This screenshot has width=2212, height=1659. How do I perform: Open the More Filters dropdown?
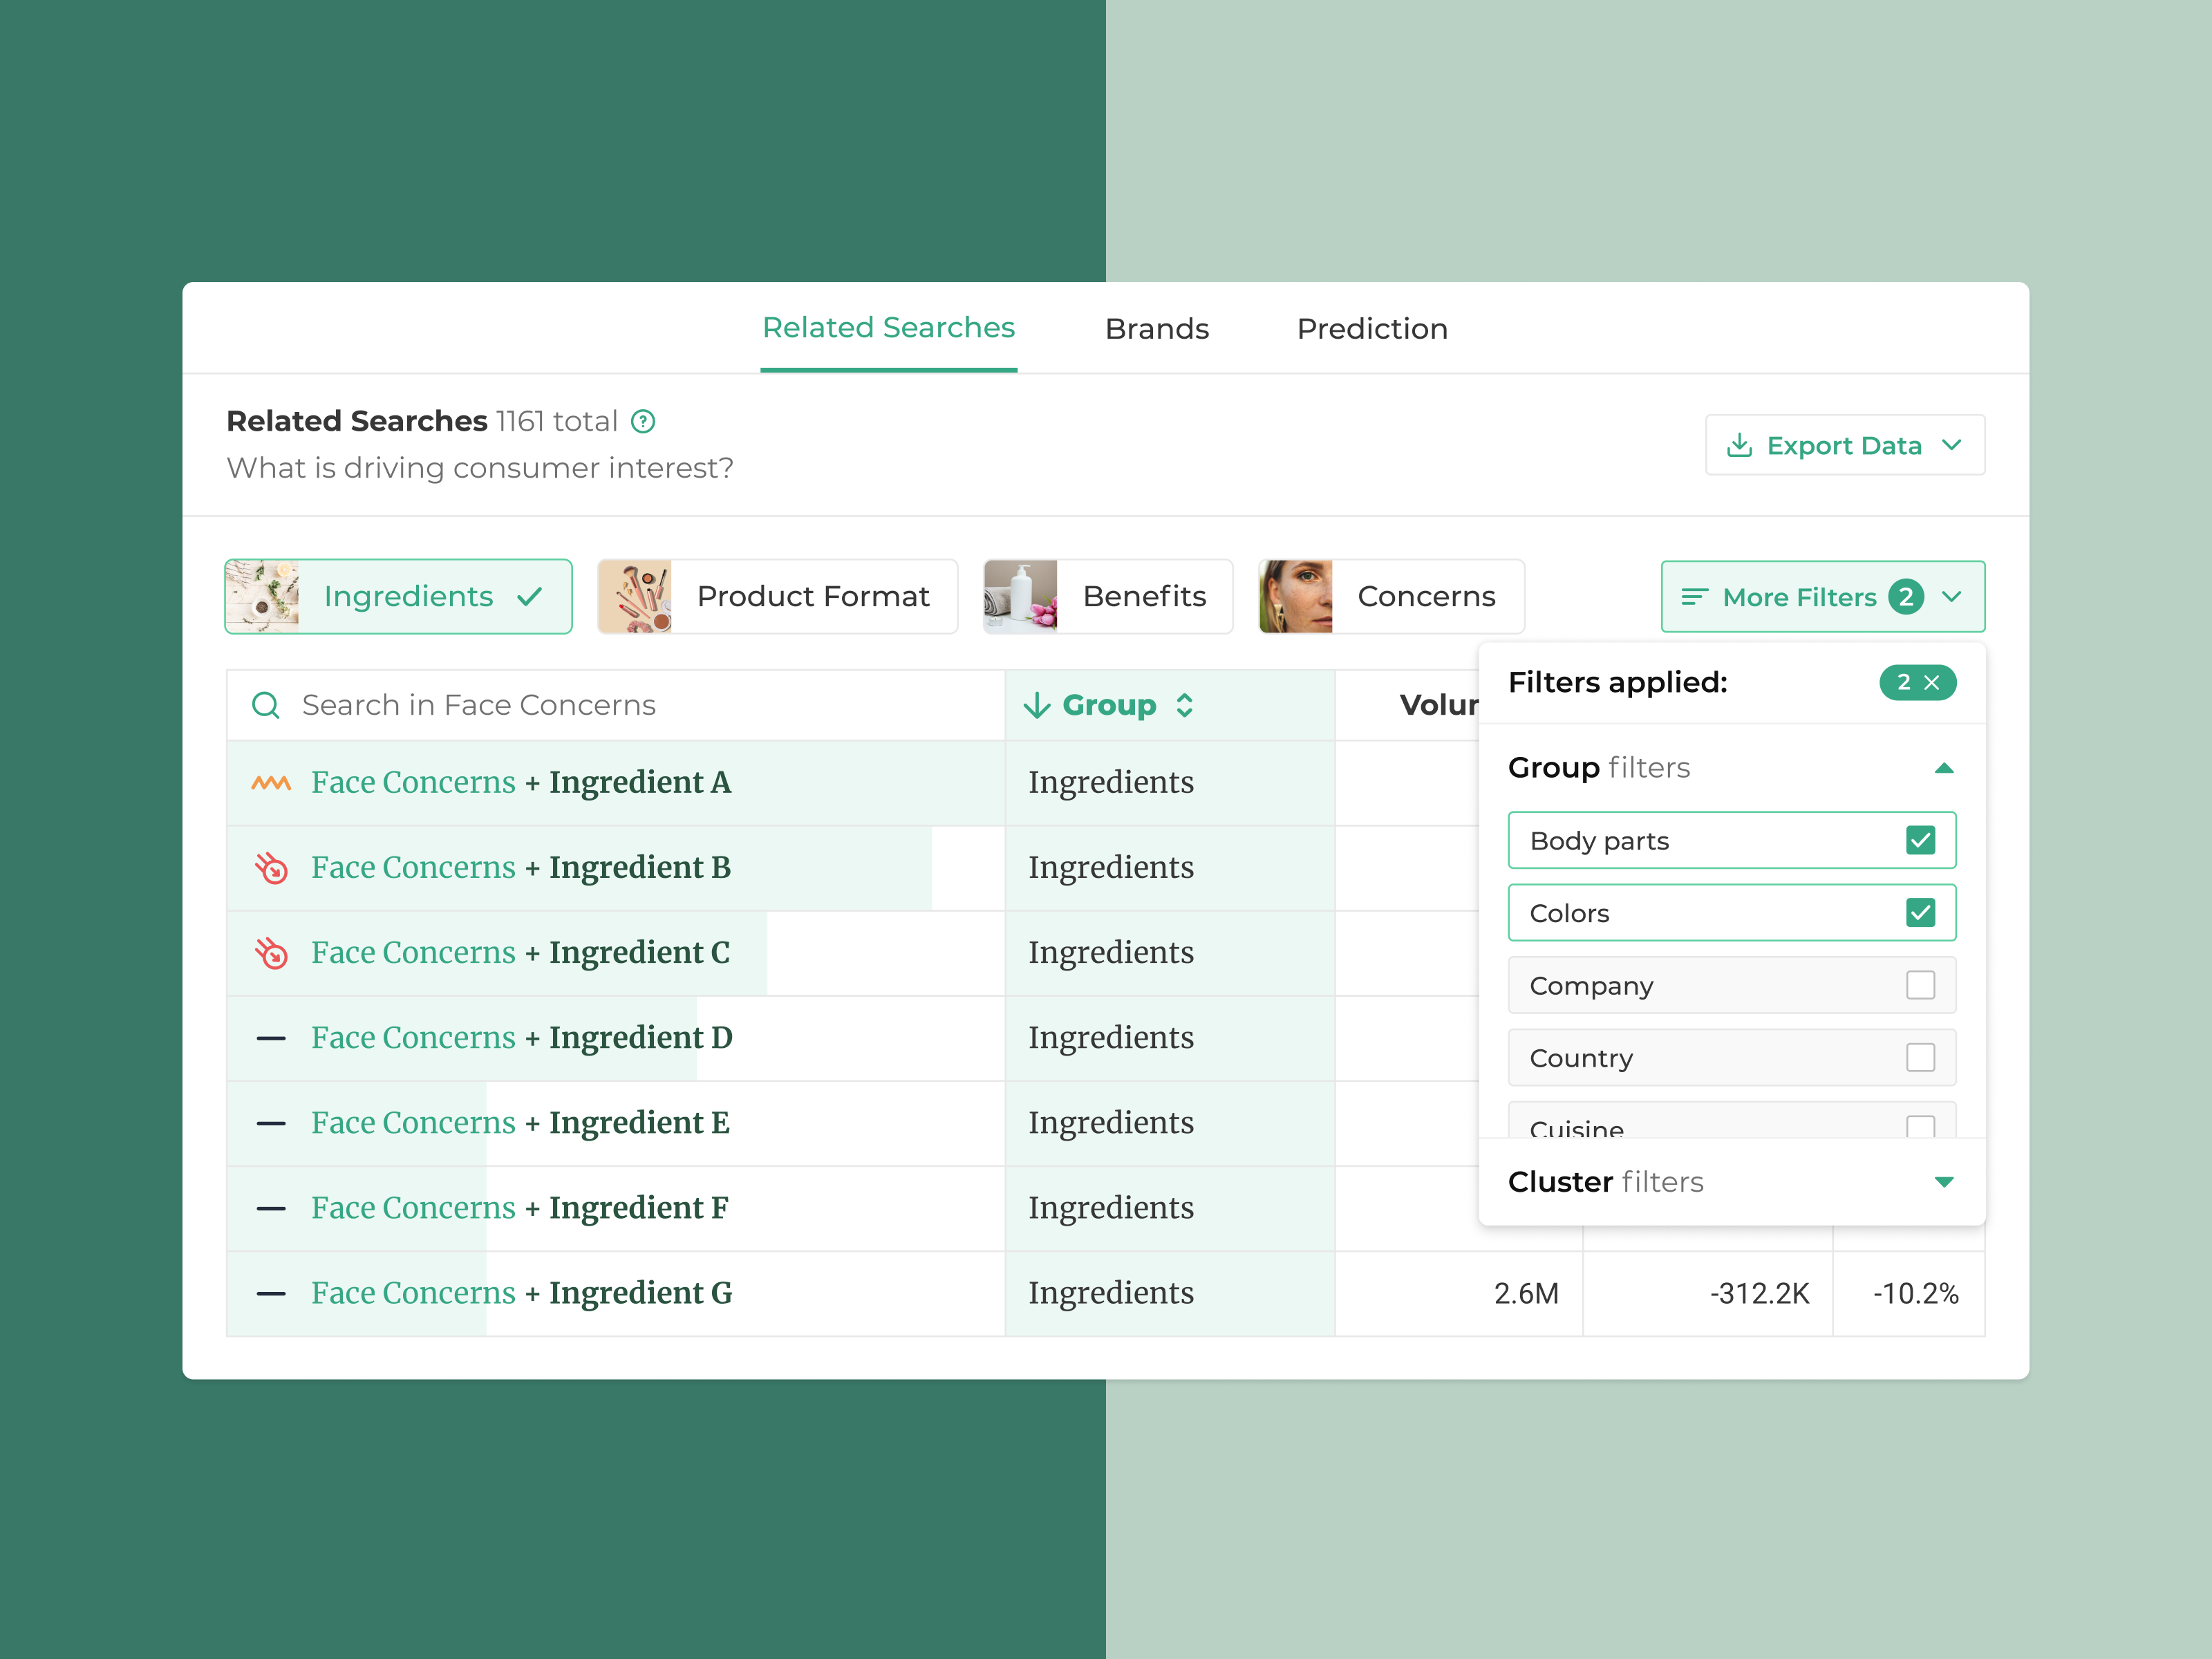[x=1822, y=597]
